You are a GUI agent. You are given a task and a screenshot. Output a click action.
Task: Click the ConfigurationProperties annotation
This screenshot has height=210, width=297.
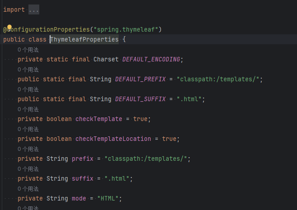click(x=46, y=29)
